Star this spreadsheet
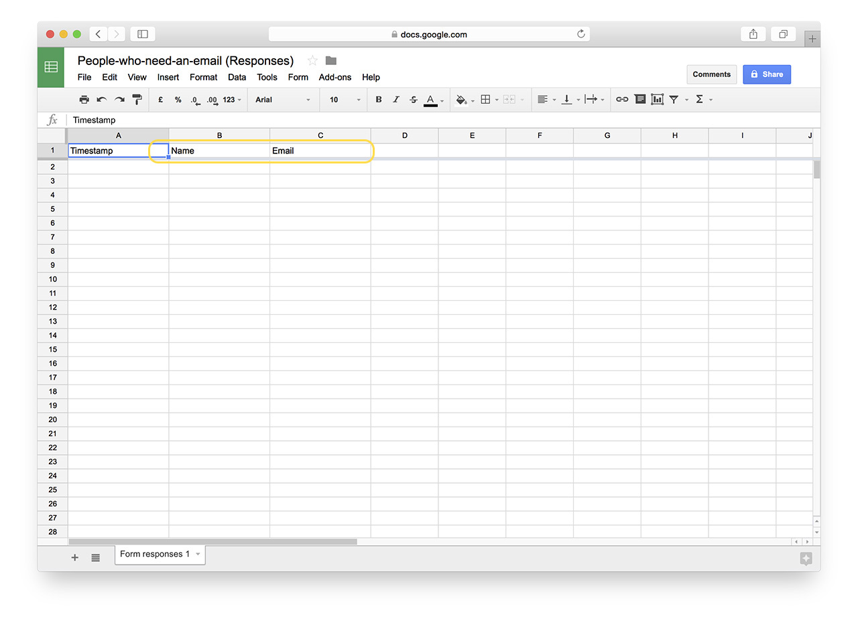 pyautogui.click(x=312, y=61)
